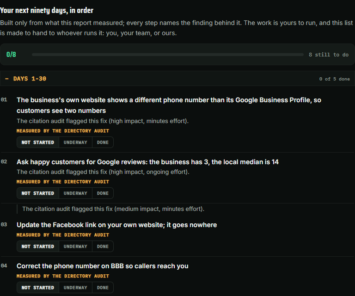Open the Google reviews step title
This screenshot has width=355, height=296.
[147, 162]
